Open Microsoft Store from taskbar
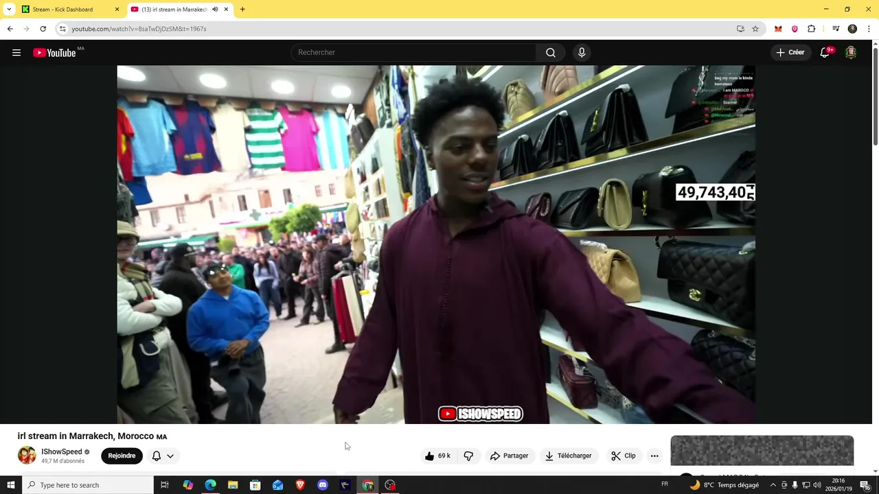 coord(255,485)
